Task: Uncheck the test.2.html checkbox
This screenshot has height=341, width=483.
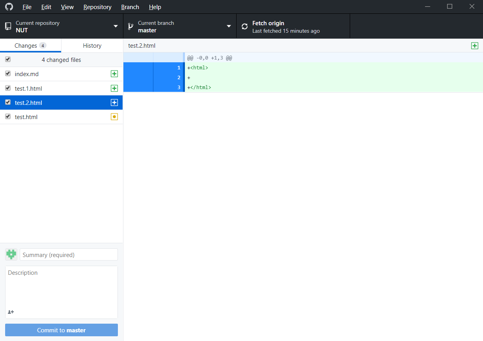Action: pyautogui.click(x=8, y=102)
